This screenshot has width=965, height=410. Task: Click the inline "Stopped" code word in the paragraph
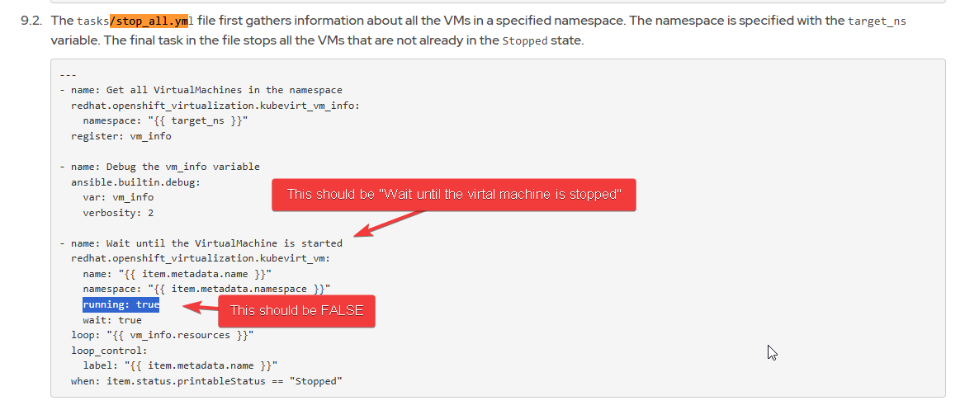pos(524,40)
